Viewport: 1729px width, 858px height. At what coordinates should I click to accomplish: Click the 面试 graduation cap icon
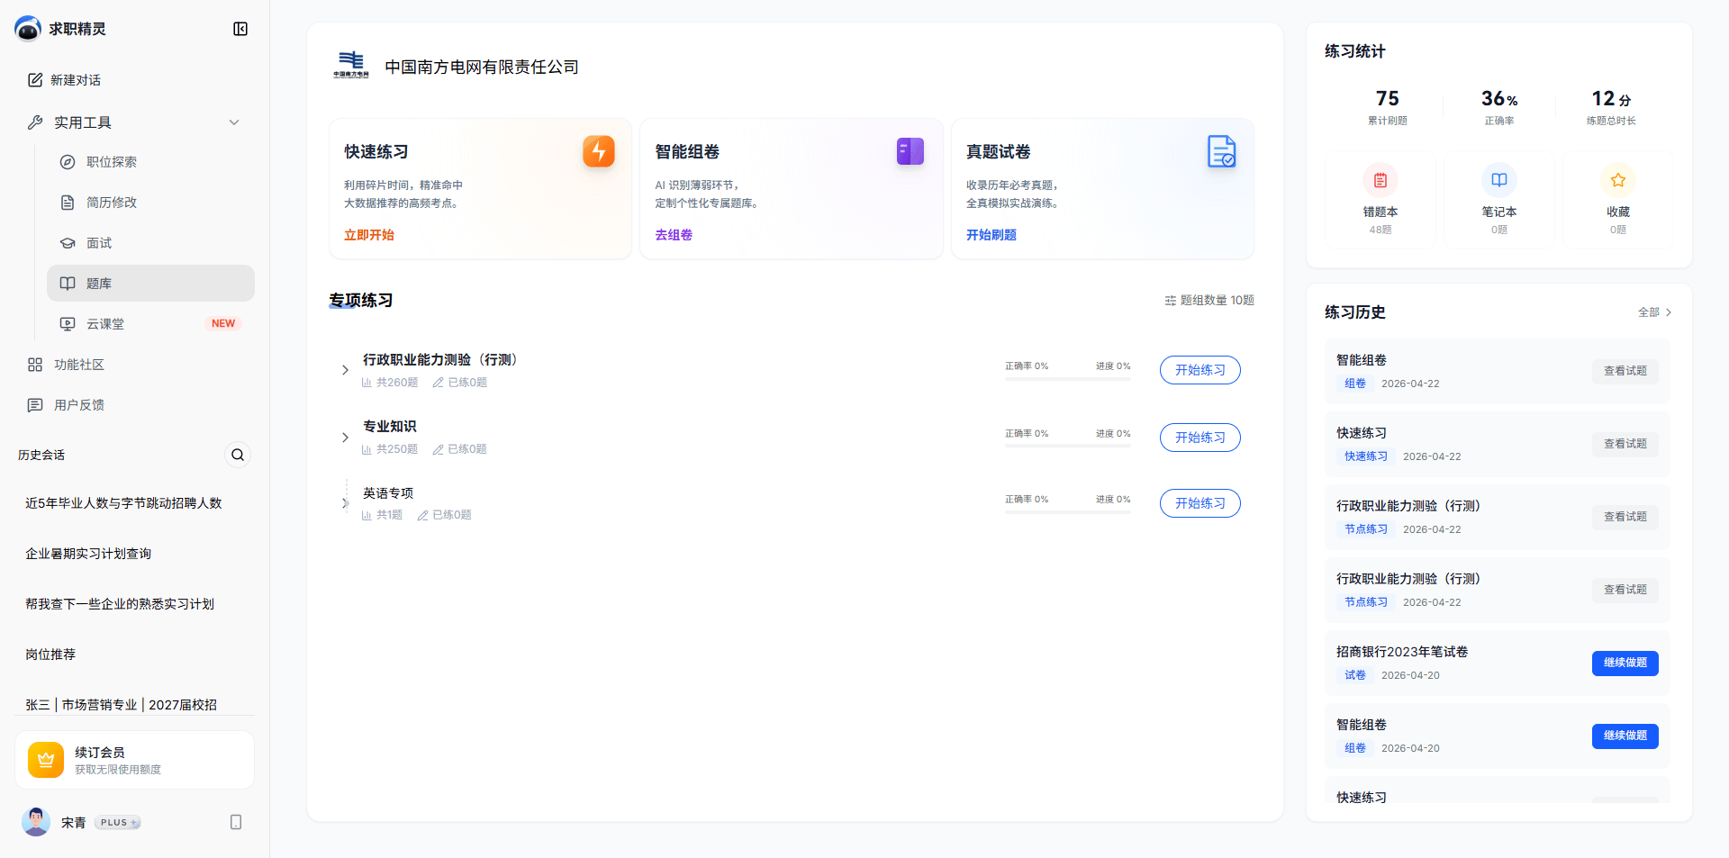[68, 243]
